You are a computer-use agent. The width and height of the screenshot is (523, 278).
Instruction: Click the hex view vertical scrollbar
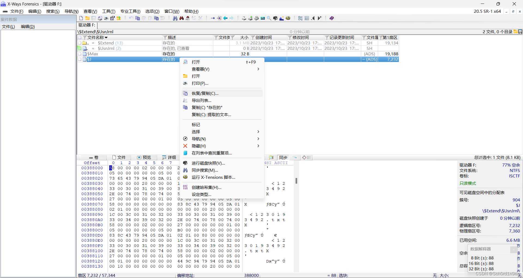[x=296, y=181]
